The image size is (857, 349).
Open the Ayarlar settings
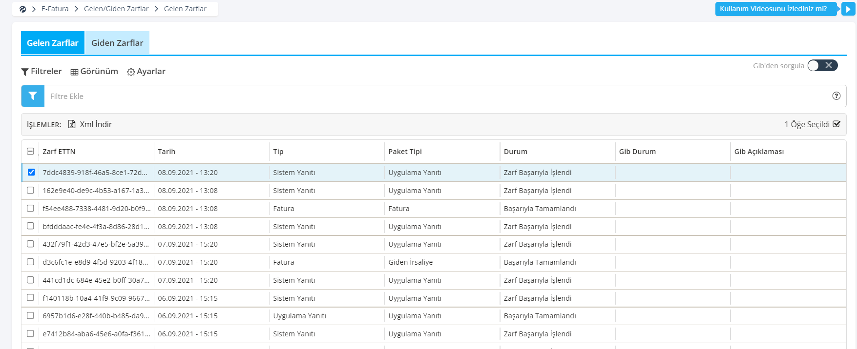coord(146,71)
